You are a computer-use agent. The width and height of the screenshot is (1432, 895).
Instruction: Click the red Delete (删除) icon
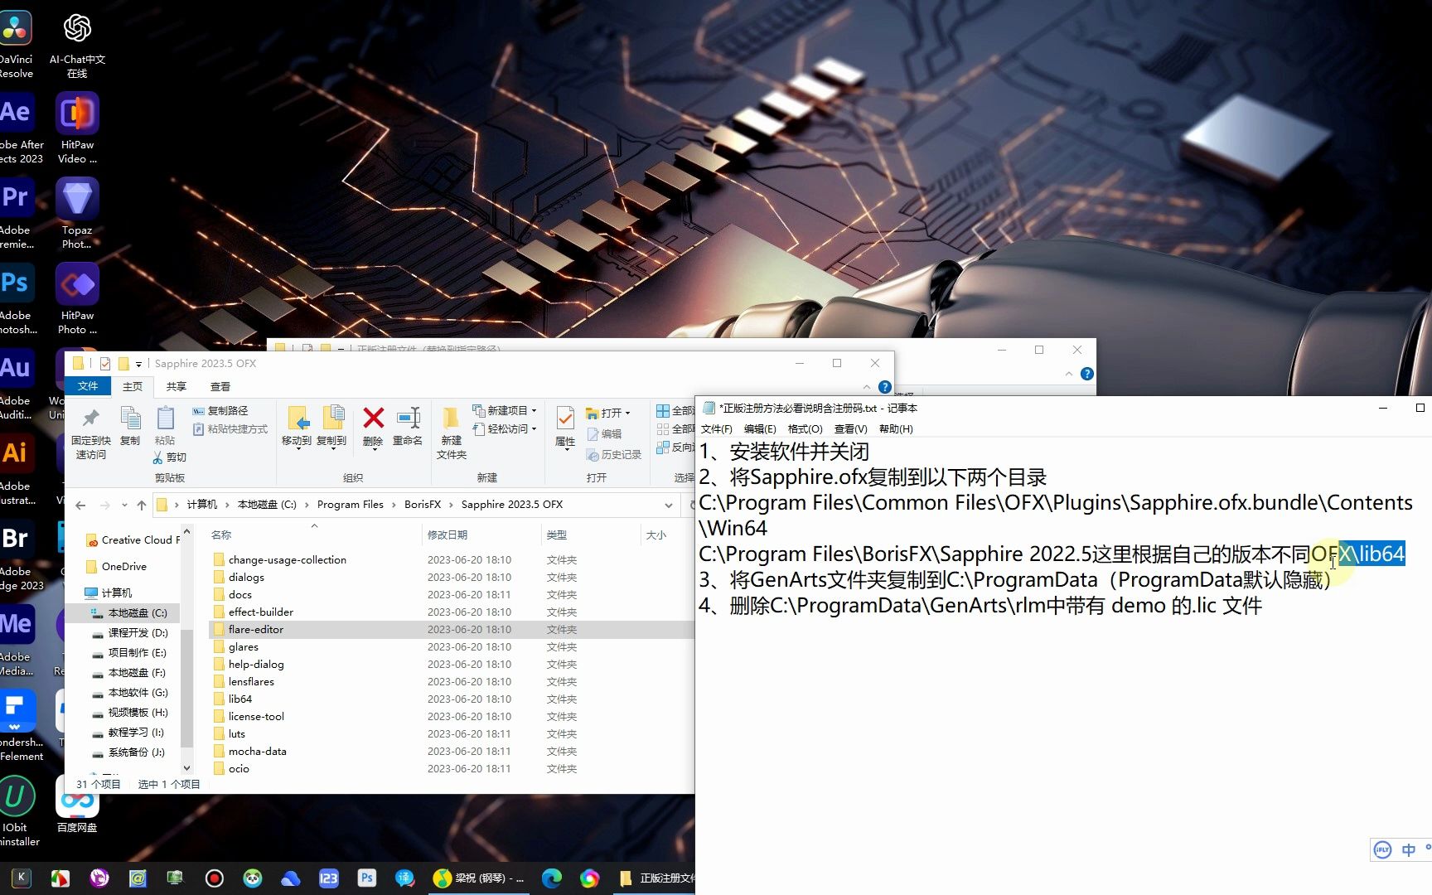pos(374,418)
